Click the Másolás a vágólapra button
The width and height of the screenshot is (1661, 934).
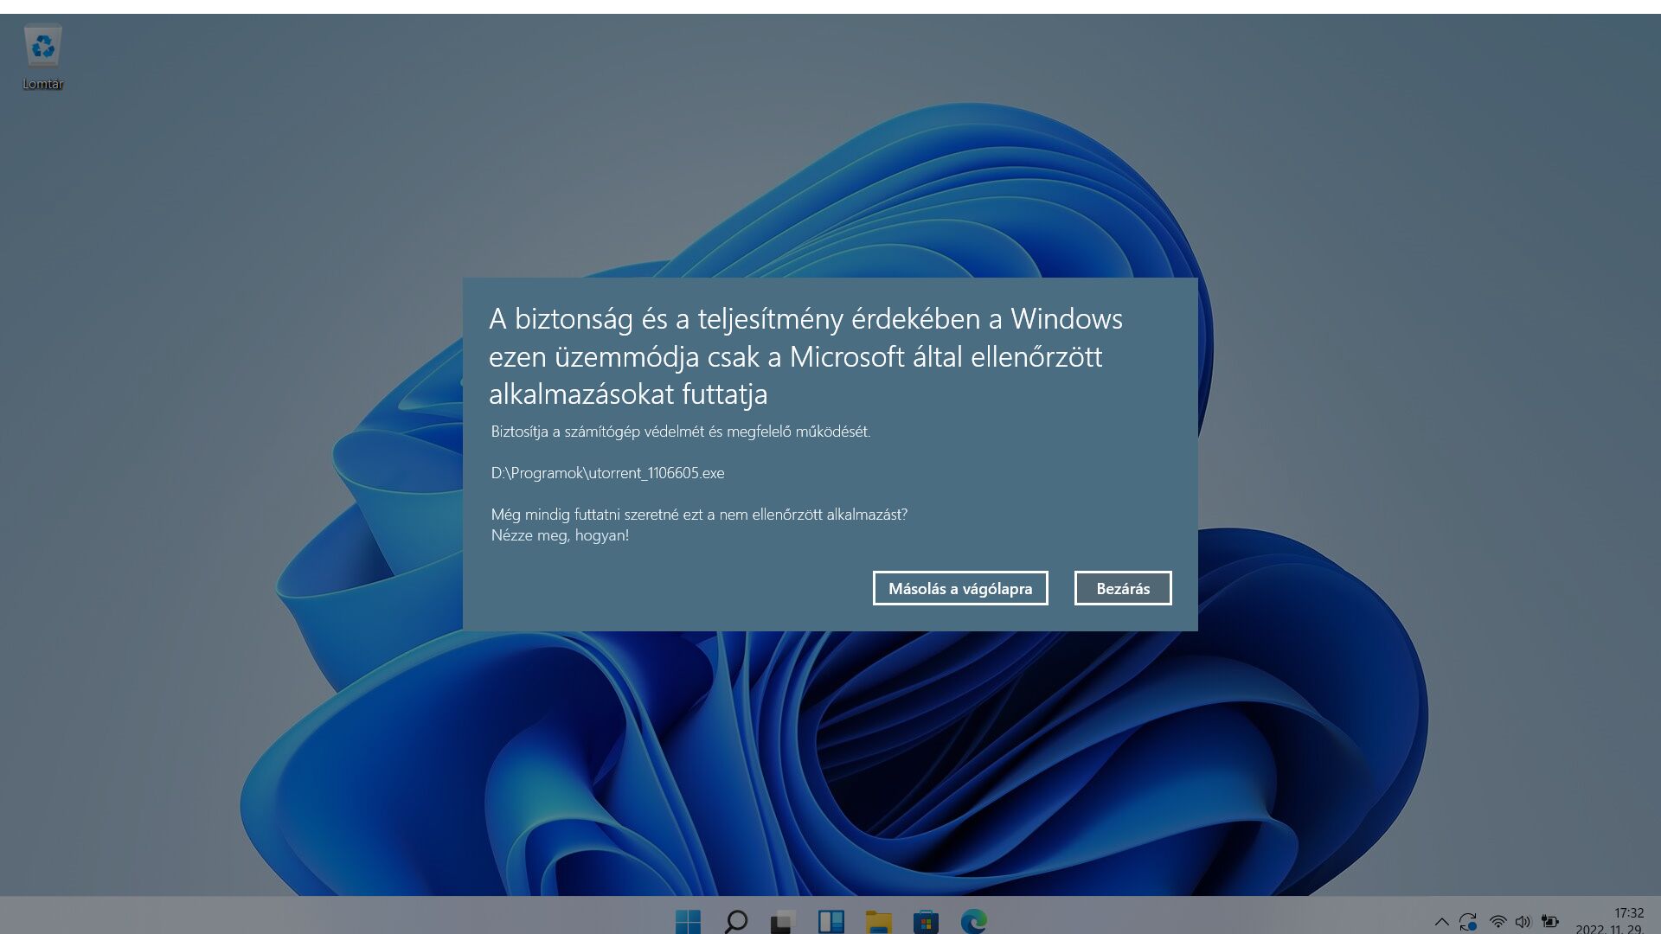960,588
